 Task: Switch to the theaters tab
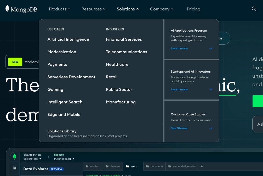click(x=113, y=166)
